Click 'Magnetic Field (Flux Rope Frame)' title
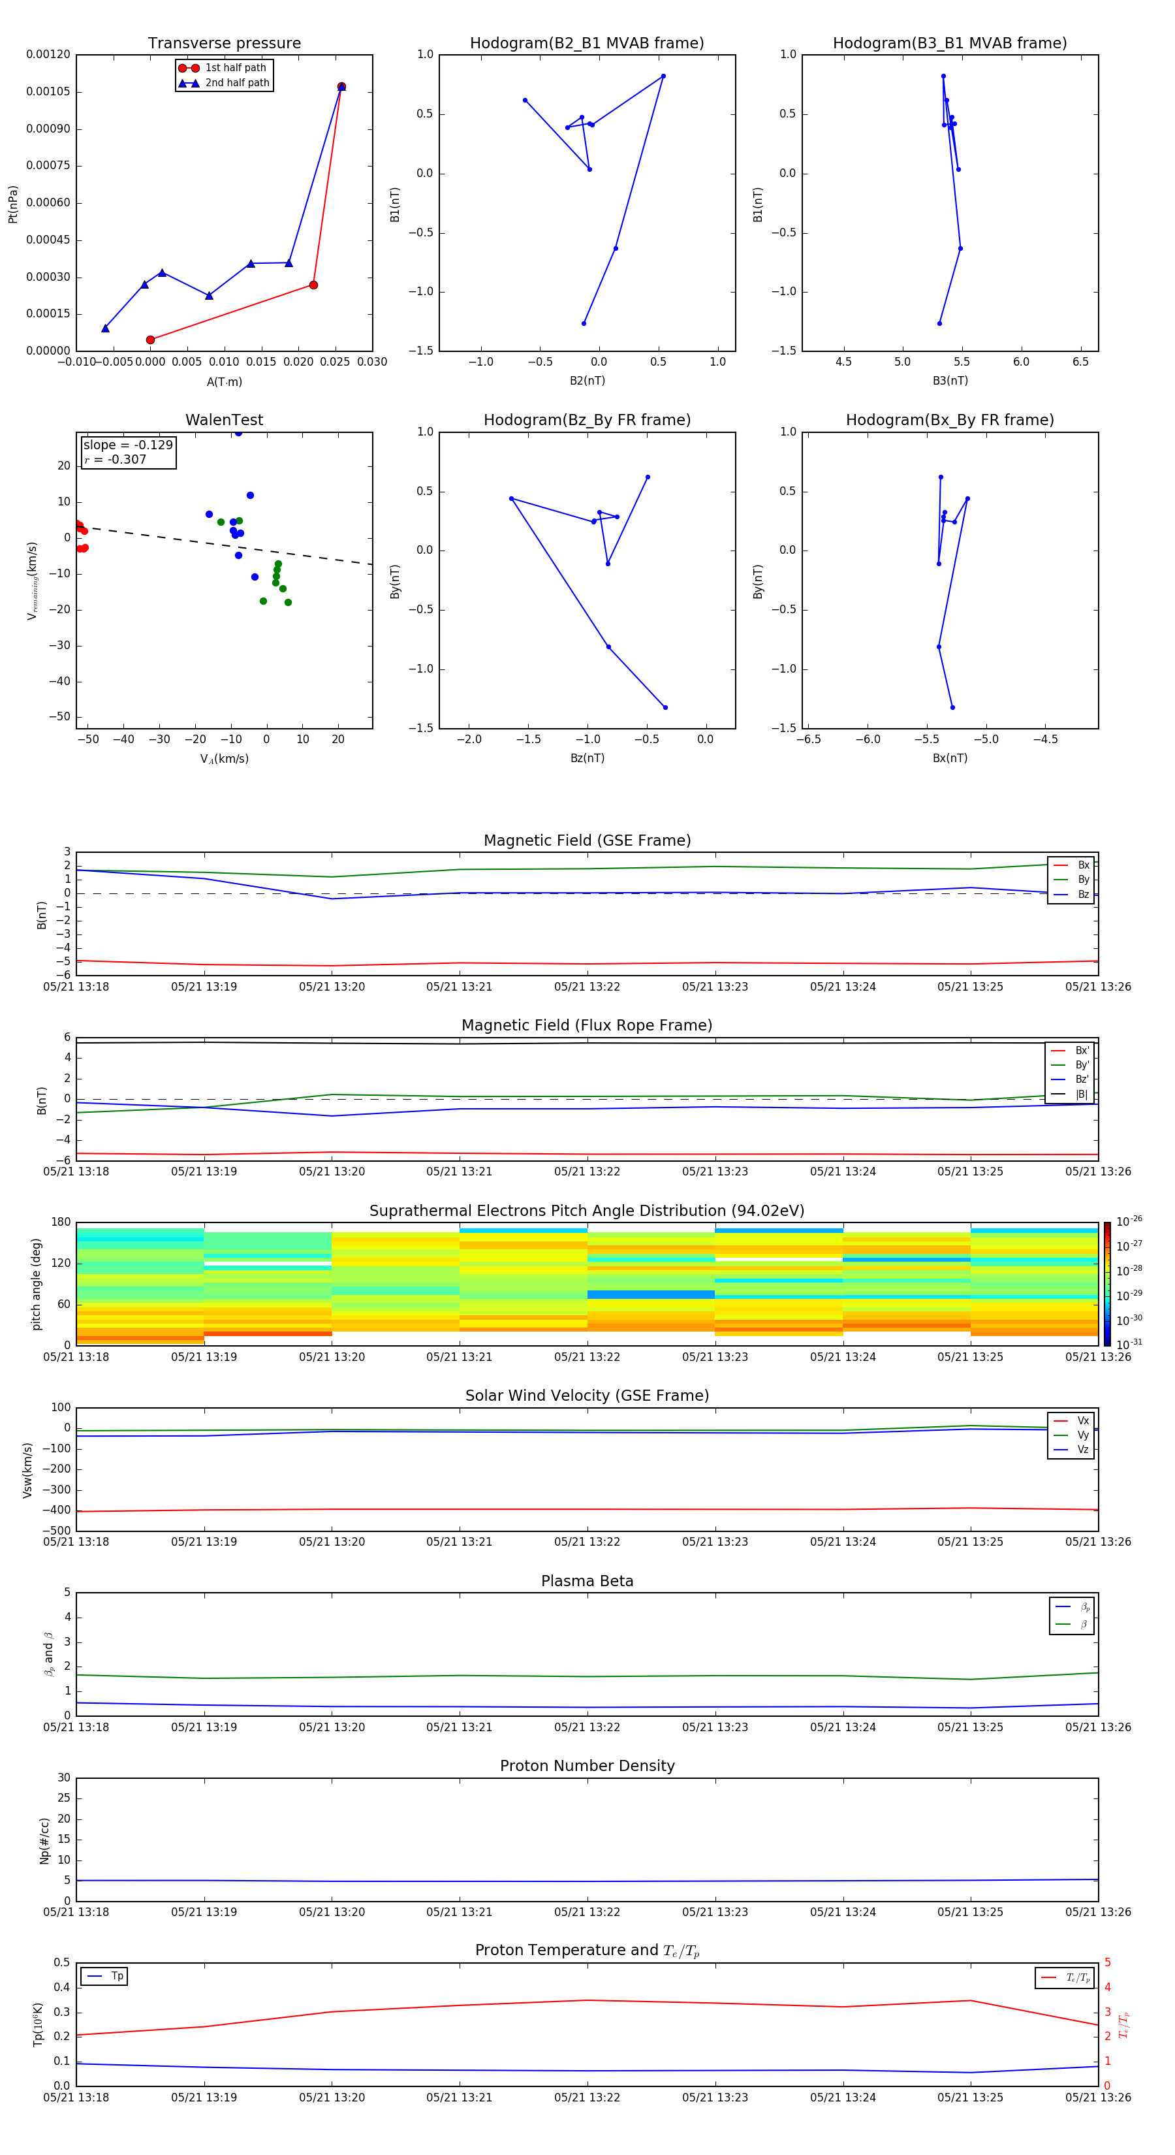Screen dimensions: 1175x2155 tap(587, 1026)
